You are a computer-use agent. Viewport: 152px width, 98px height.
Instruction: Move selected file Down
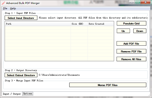coord(140,31)
